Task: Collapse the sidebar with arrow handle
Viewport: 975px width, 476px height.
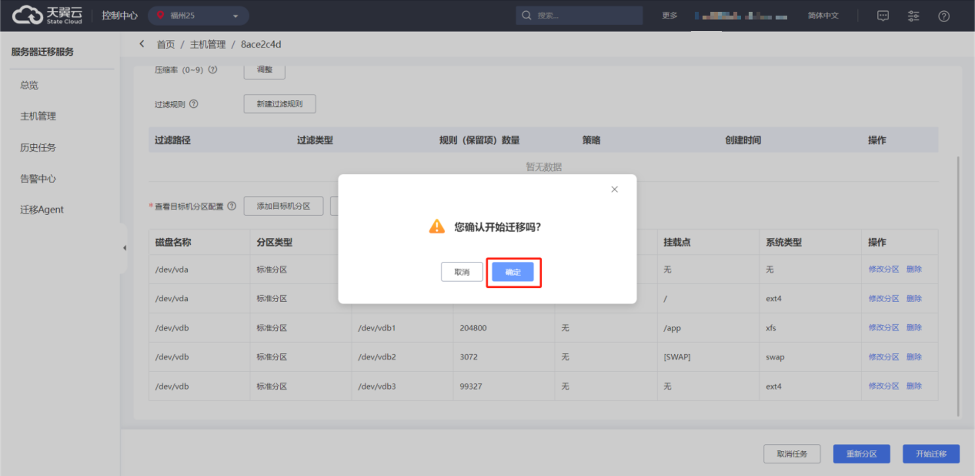Action: tap(124, 248)
